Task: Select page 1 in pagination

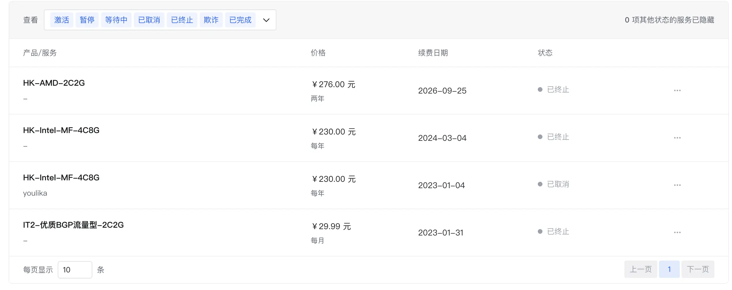Action: 669,269
